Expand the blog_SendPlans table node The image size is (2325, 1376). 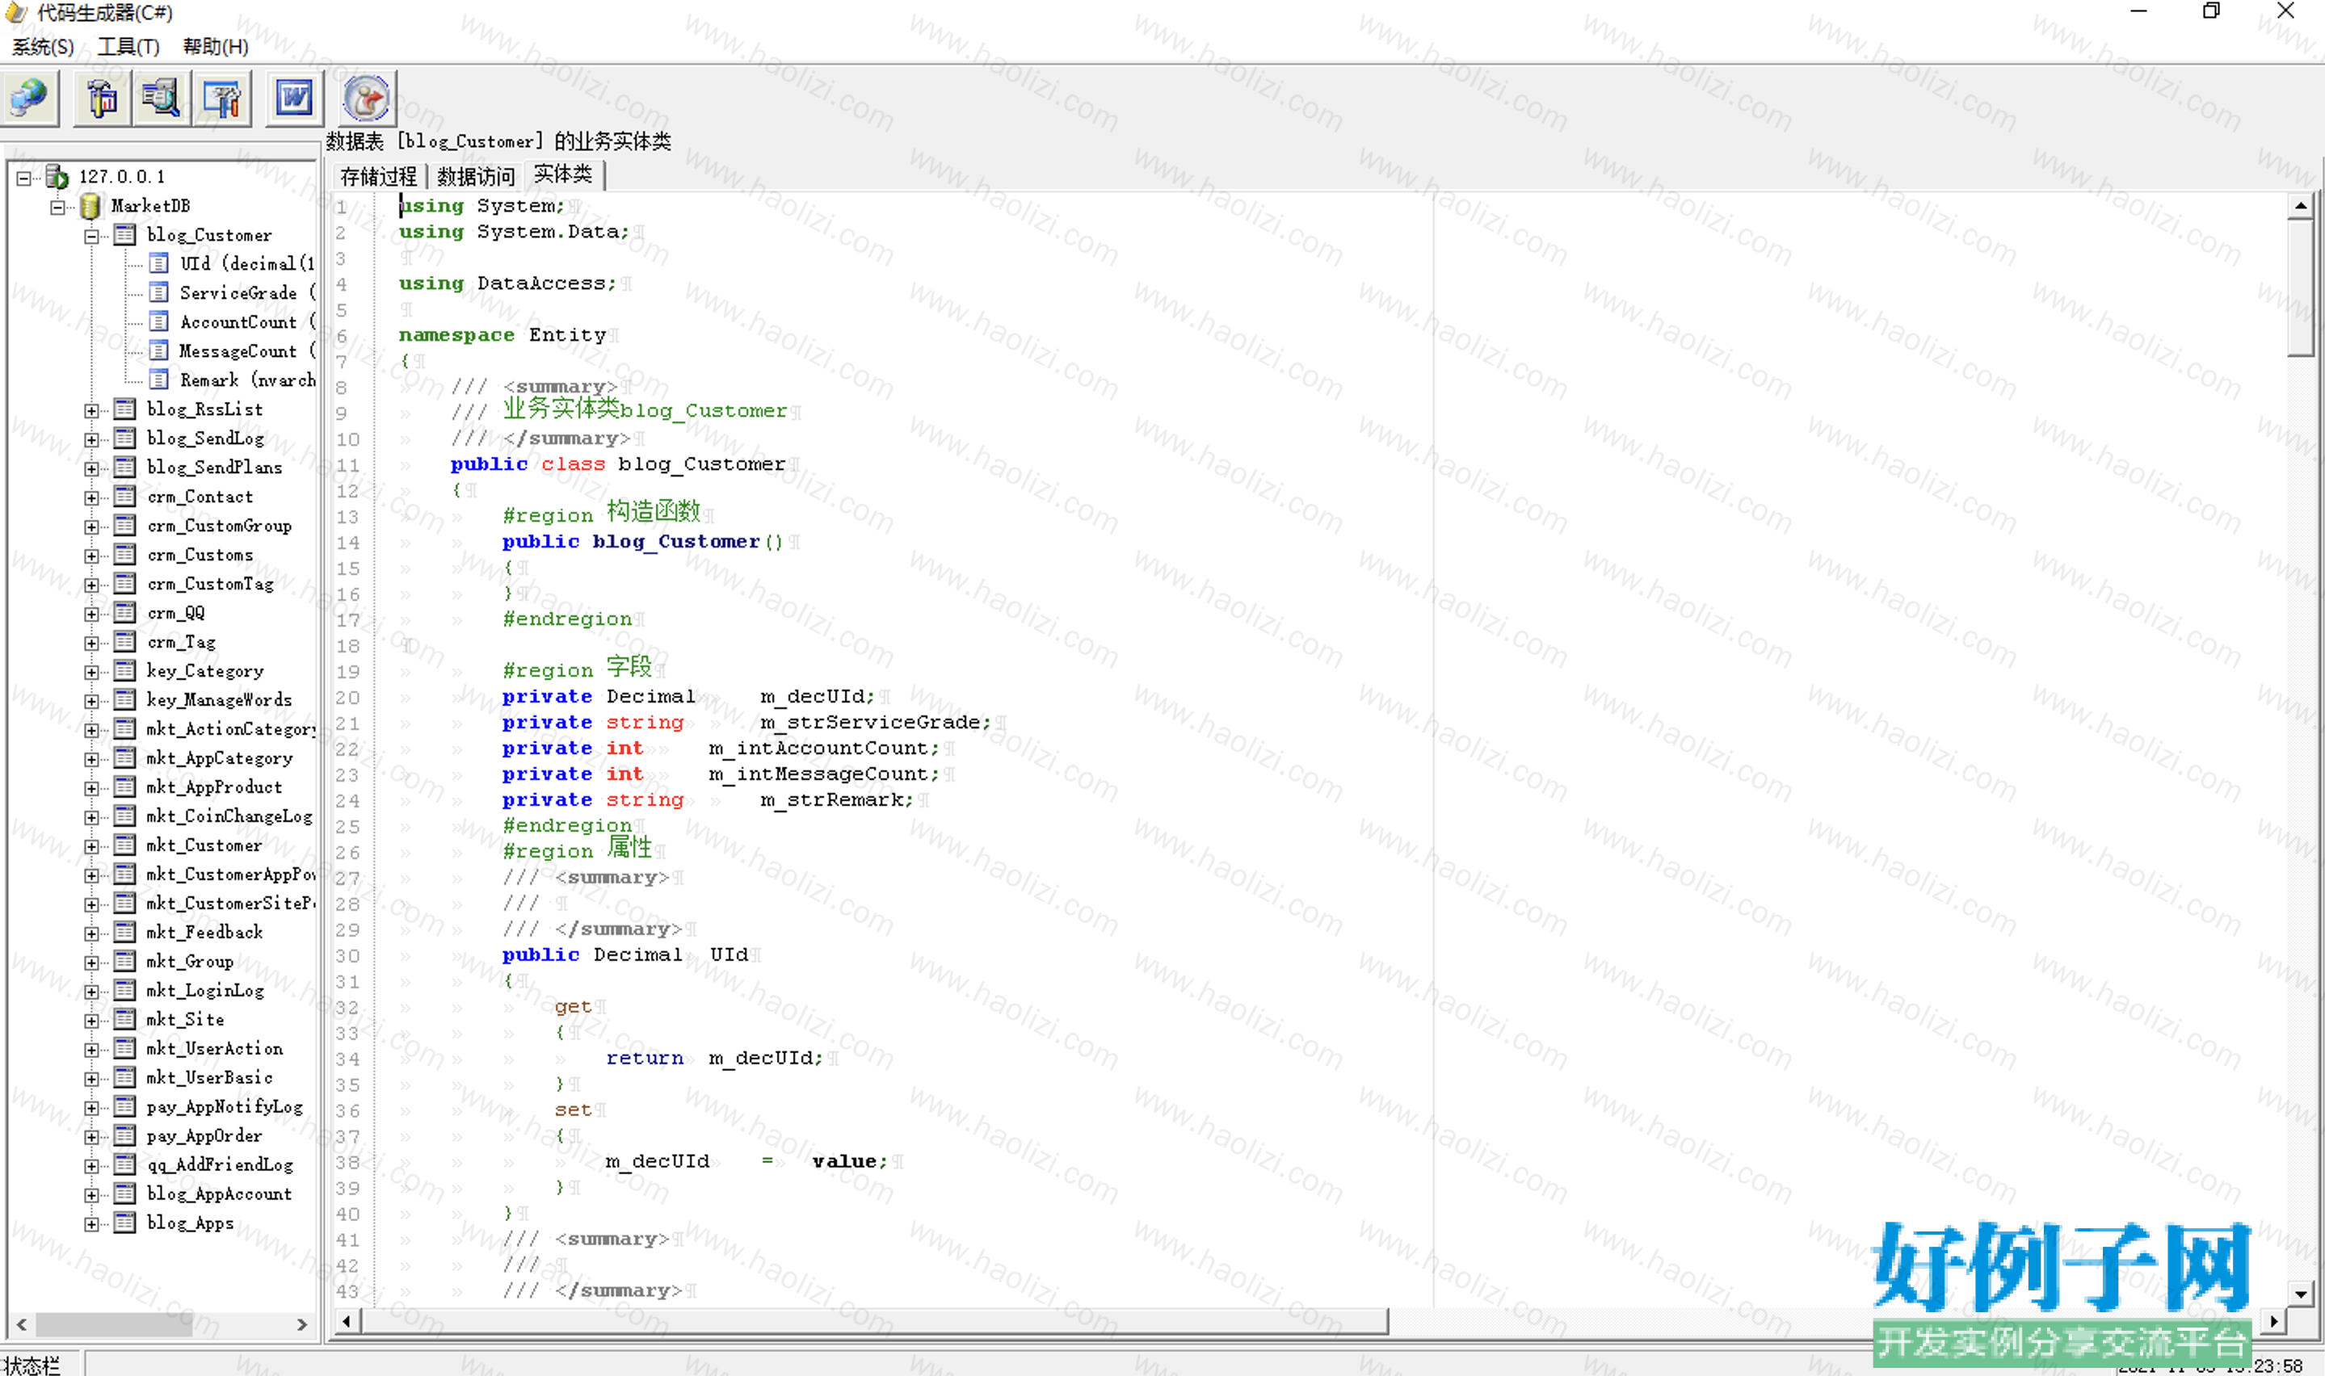pos(91,468)
